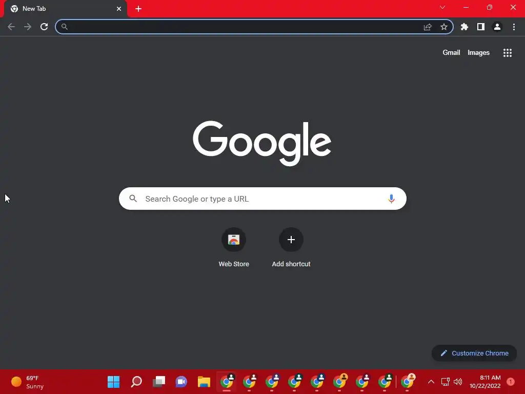Close the New Tab tab
This screenshot has height=394, width=525.
tap(119, 9)
